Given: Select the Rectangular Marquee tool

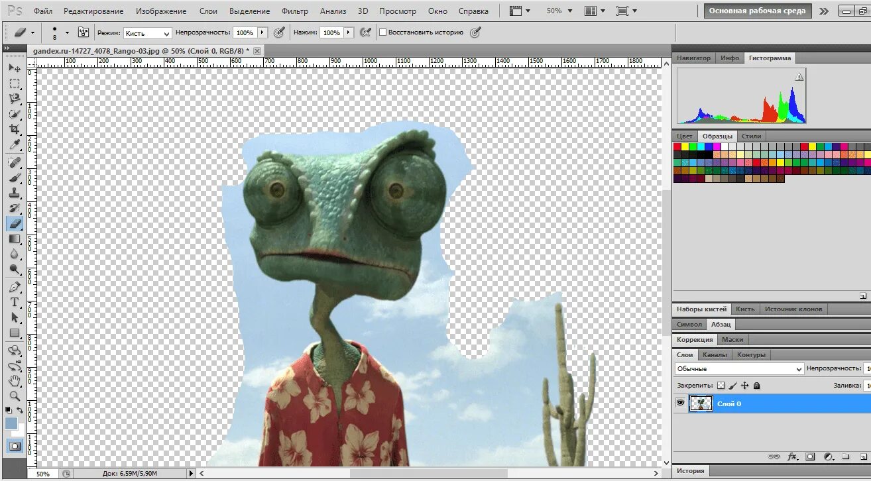Looking at the screenshot, I should [x=15, y=83].
